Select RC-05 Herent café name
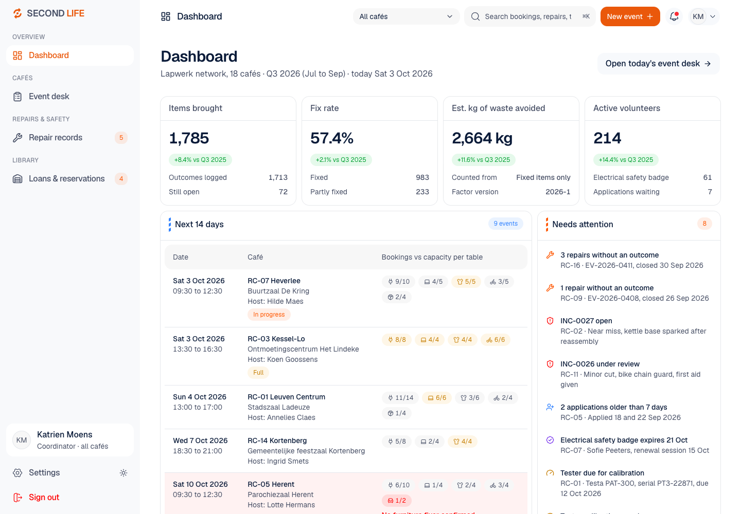741x514 pixels. click(271, 484)
